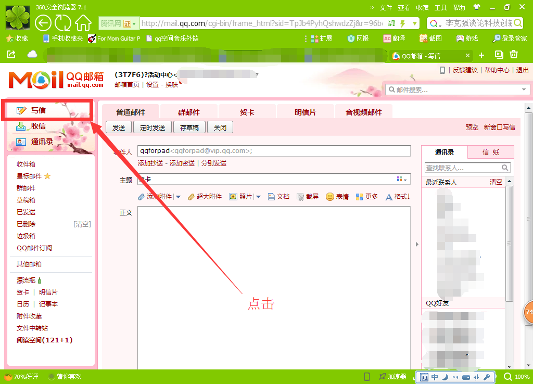The height and width of the screenshot is (384, 533).
Task: Open the 表情 emoticon picker
Action: point(337,196)
